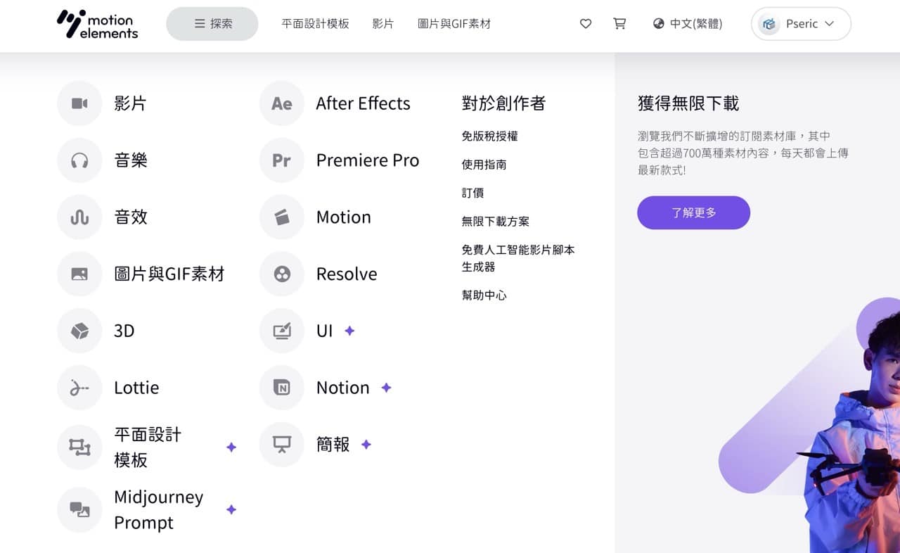Viewport: 900px width, 553px height.
Task: Open the 圖片與GIF素材 top navigation item
Action: pos(454,24)
